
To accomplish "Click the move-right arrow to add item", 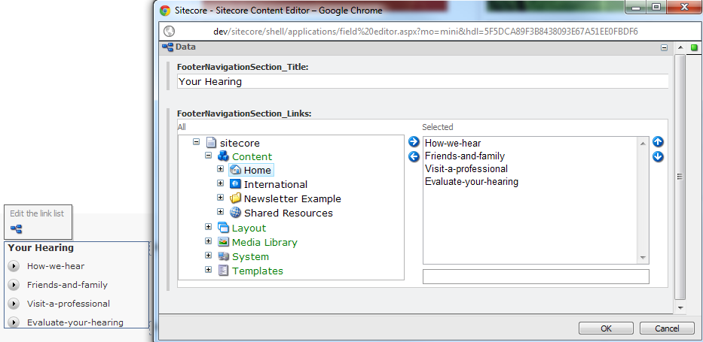I will [414, 142].
